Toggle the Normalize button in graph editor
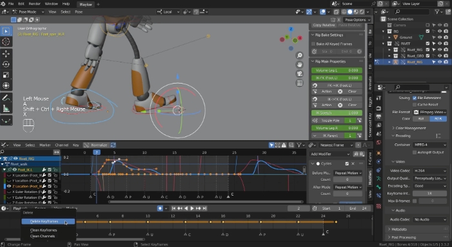This screenshot has height=247, width=452. (96, 145)
